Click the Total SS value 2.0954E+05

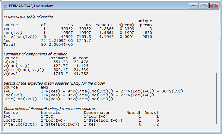click(x=62, y=44)
